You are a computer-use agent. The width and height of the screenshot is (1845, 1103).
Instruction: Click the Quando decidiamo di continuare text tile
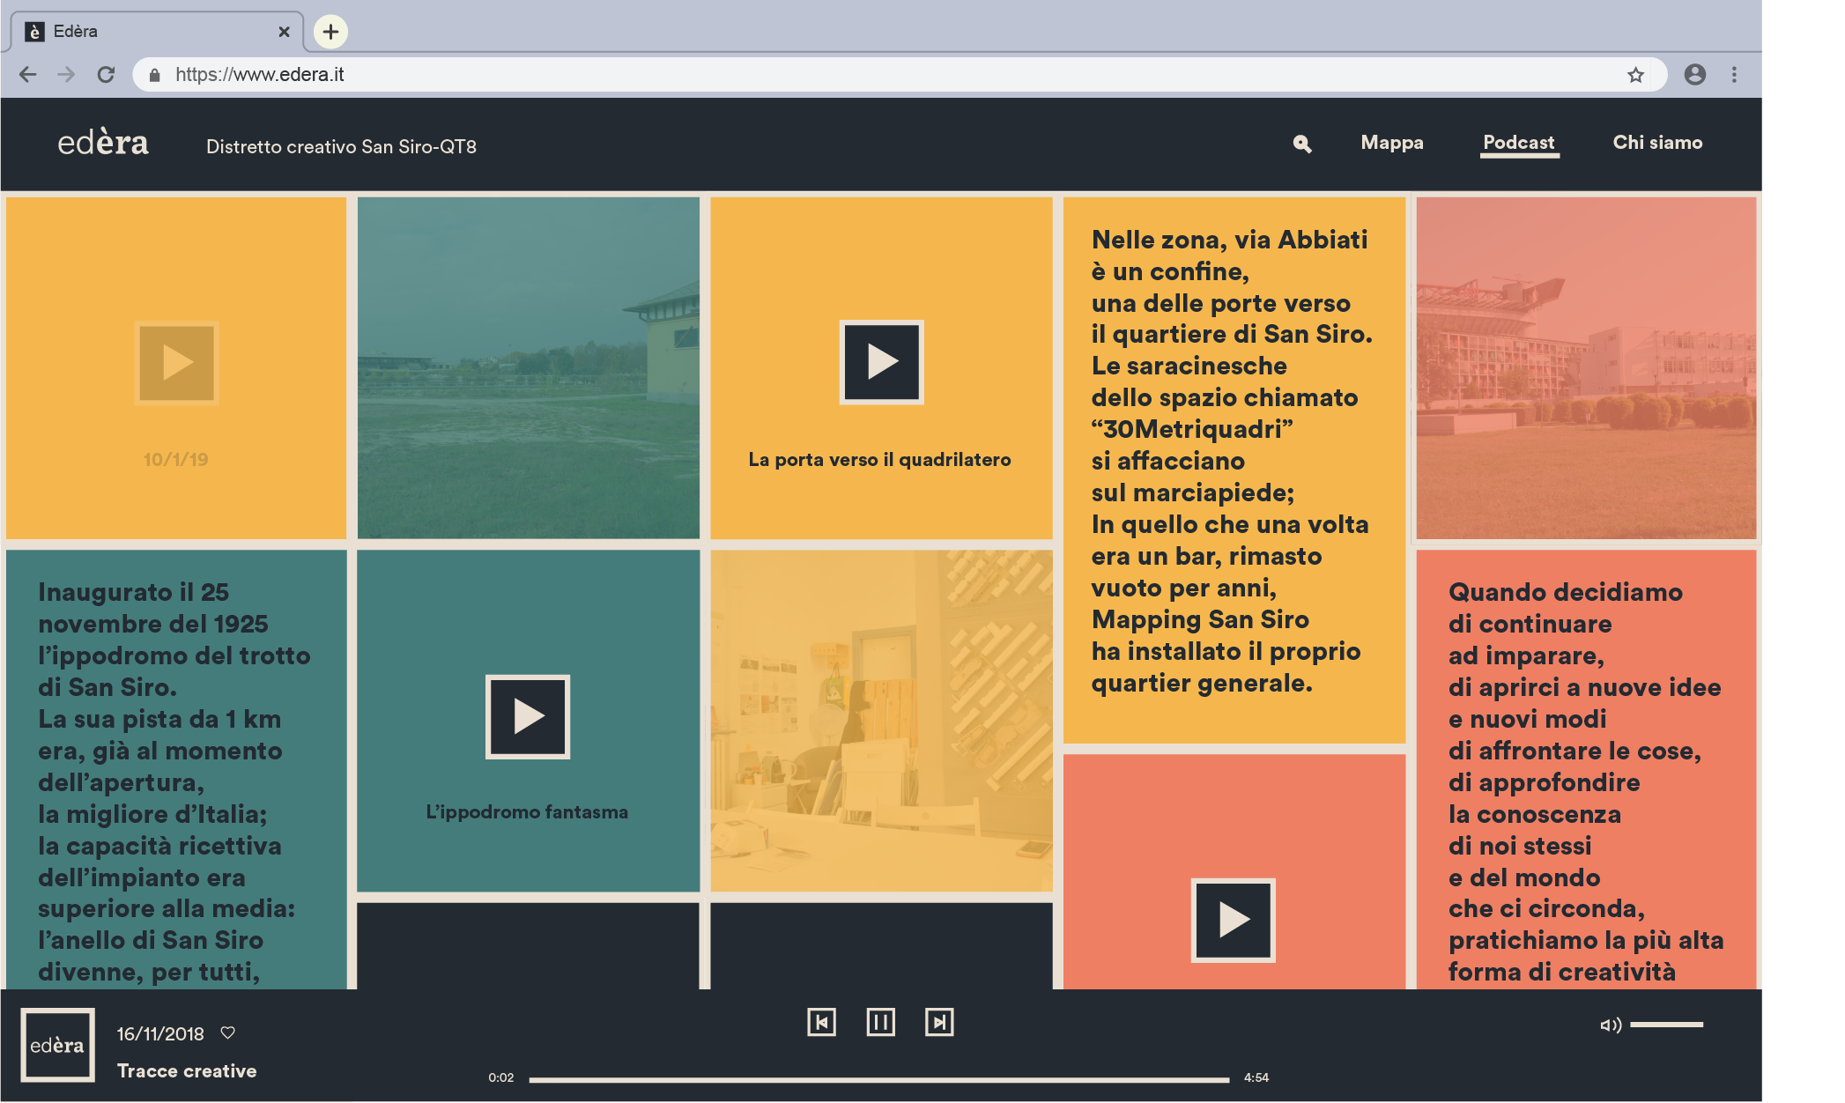[x=1586, y=769]
